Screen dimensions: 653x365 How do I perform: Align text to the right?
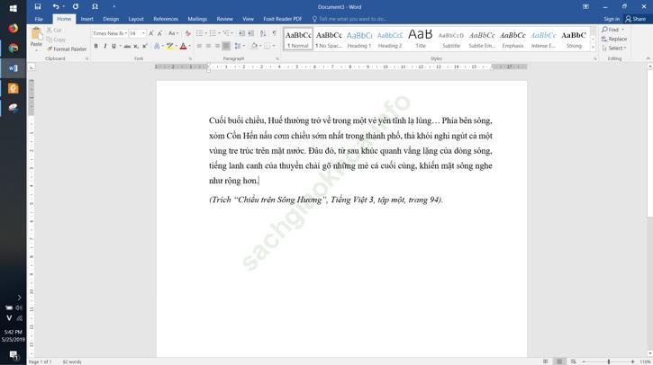click(x=217, y=46)
